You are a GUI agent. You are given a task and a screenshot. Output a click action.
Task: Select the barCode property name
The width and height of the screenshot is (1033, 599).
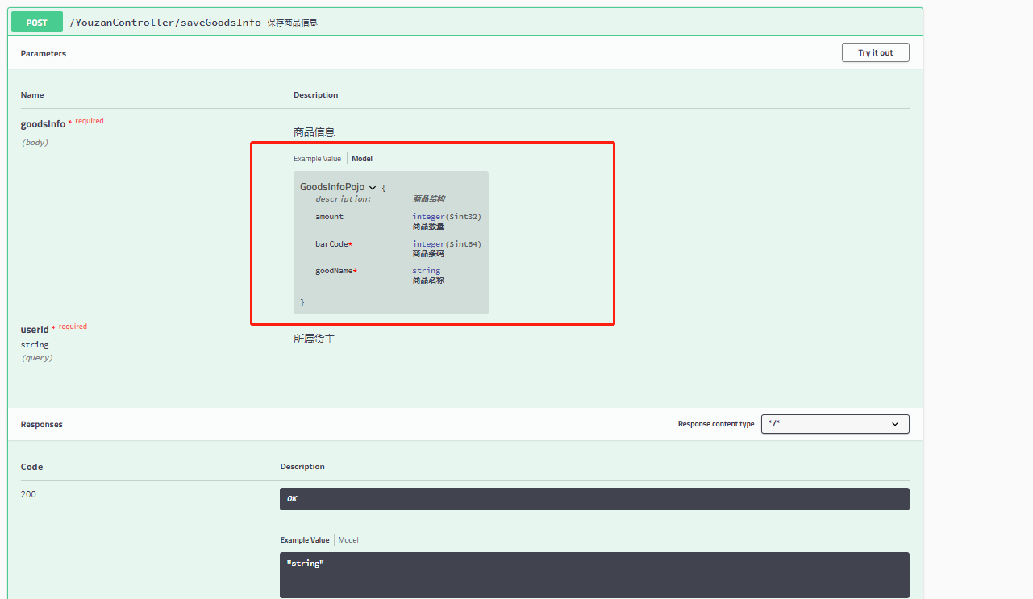(333, 244)
